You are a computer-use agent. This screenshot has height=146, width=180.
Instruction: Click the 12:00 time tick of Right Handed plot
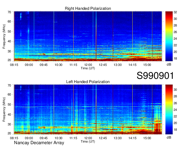point(88,65)
